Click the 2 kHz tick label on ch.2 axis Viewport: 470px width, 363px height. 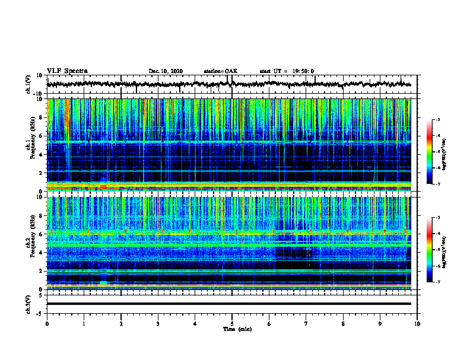coord(42,271)
